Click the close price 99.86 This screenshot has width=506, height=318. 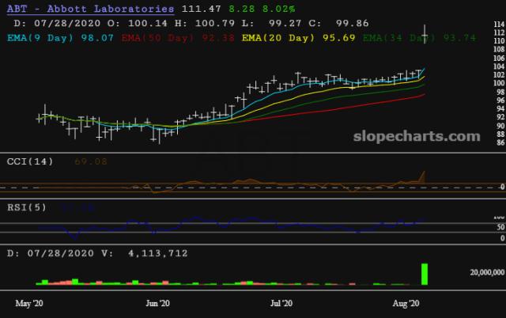point(352,23)
